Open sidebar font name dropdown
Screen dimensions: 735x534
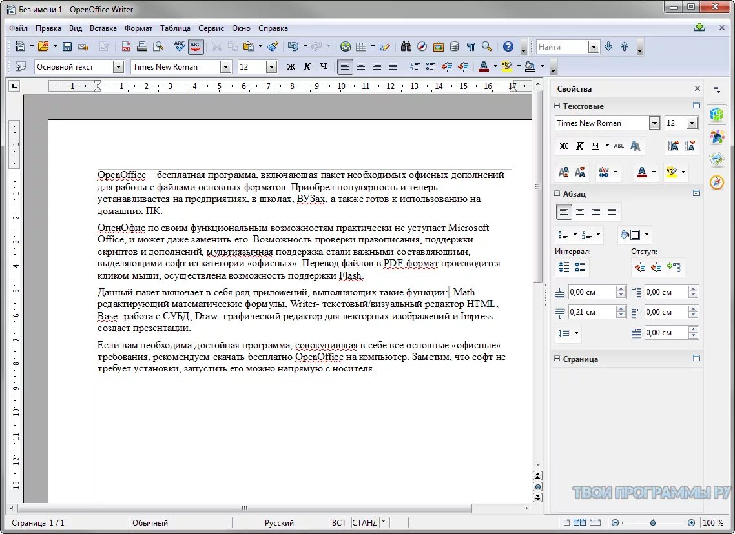[654, 123]
